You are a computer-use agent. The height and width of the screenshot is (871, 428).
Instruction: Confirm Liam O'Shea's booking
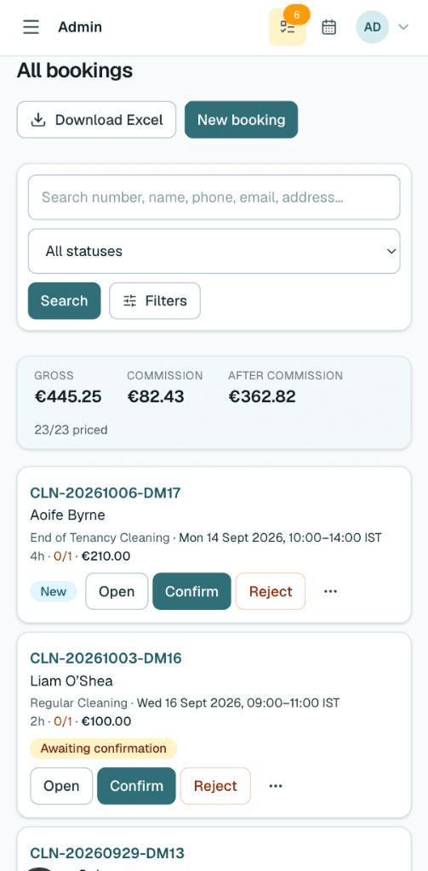pyautogui.click(x=137, y=785)
